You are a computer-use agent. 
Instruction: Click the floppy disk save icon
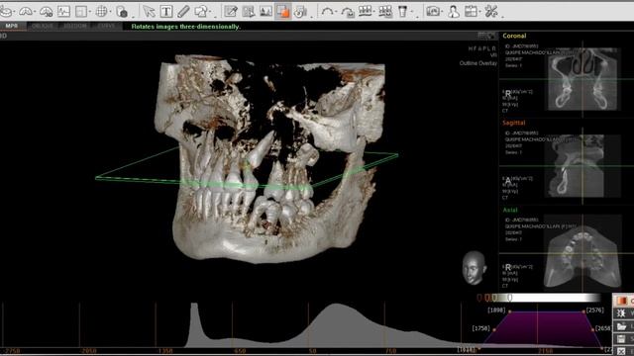(621, 338)
